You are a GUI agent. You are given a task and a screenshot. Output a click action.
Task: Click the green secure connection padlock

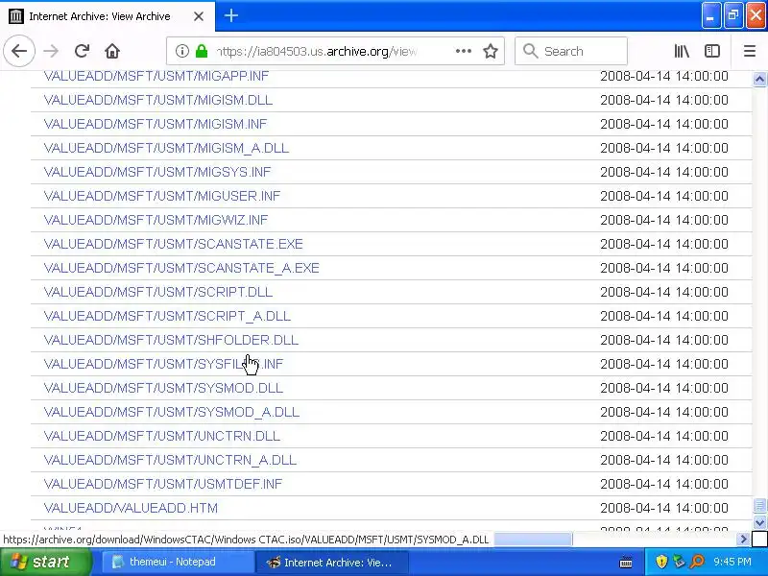click(202, 51)
